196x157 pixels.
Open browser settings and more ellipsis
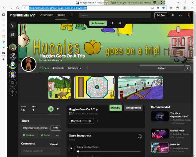[192, 8]
